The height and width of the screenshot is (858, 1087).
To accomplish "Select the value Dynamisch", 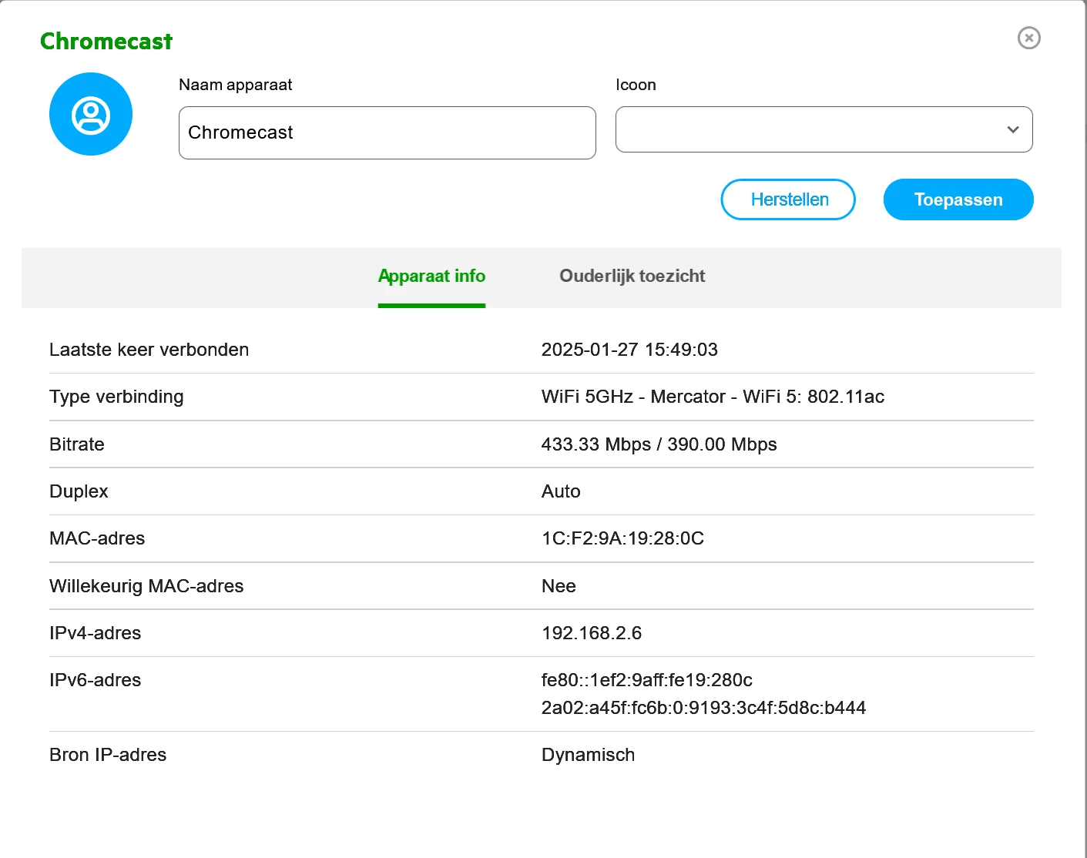I will 588,755.
